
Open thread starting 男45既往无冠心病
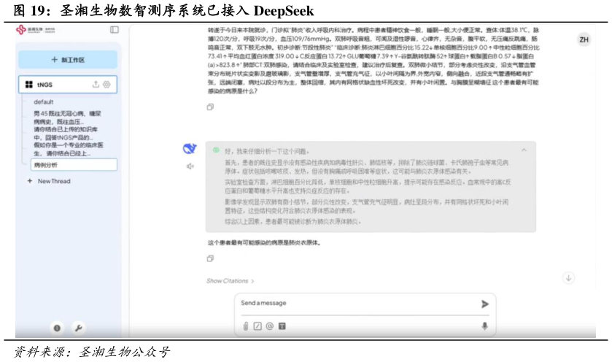(67, 118)
